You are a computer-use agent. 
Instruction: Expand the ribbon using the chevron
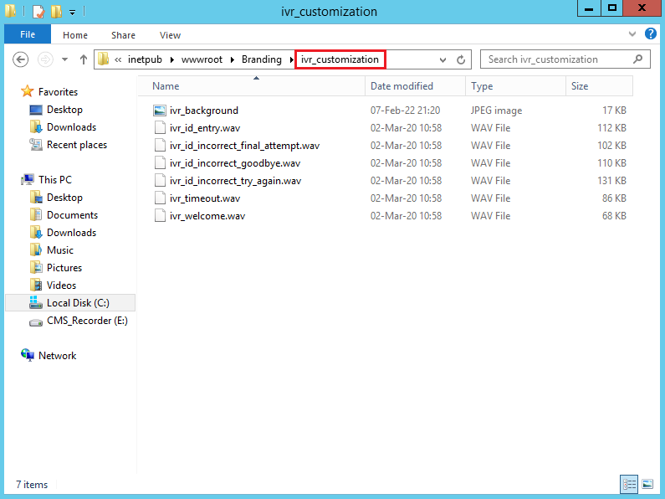click(x=633, y=34)
